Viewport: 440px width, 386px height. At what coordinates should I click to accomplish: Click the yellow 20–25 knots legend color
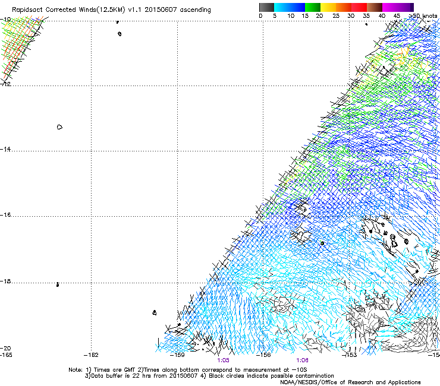coord(328,7)
